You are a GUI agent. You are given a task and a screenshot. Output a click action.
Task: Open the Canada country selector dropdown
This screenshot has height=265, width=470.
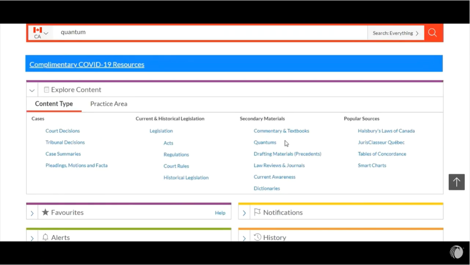tap(41, 33)
